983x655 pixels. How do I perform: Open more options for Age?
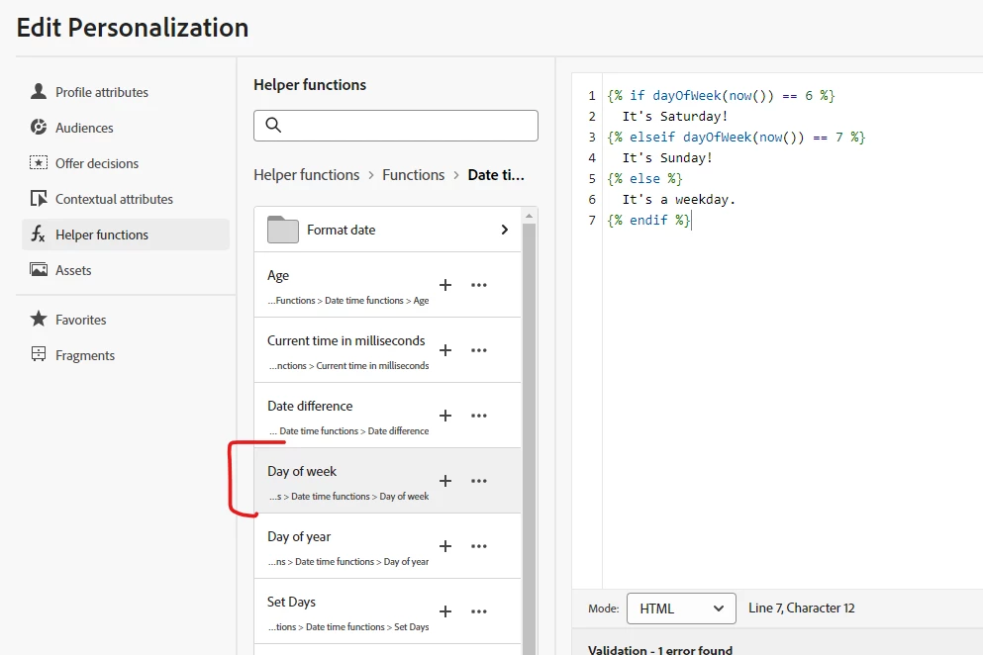(x=479, y=285)
